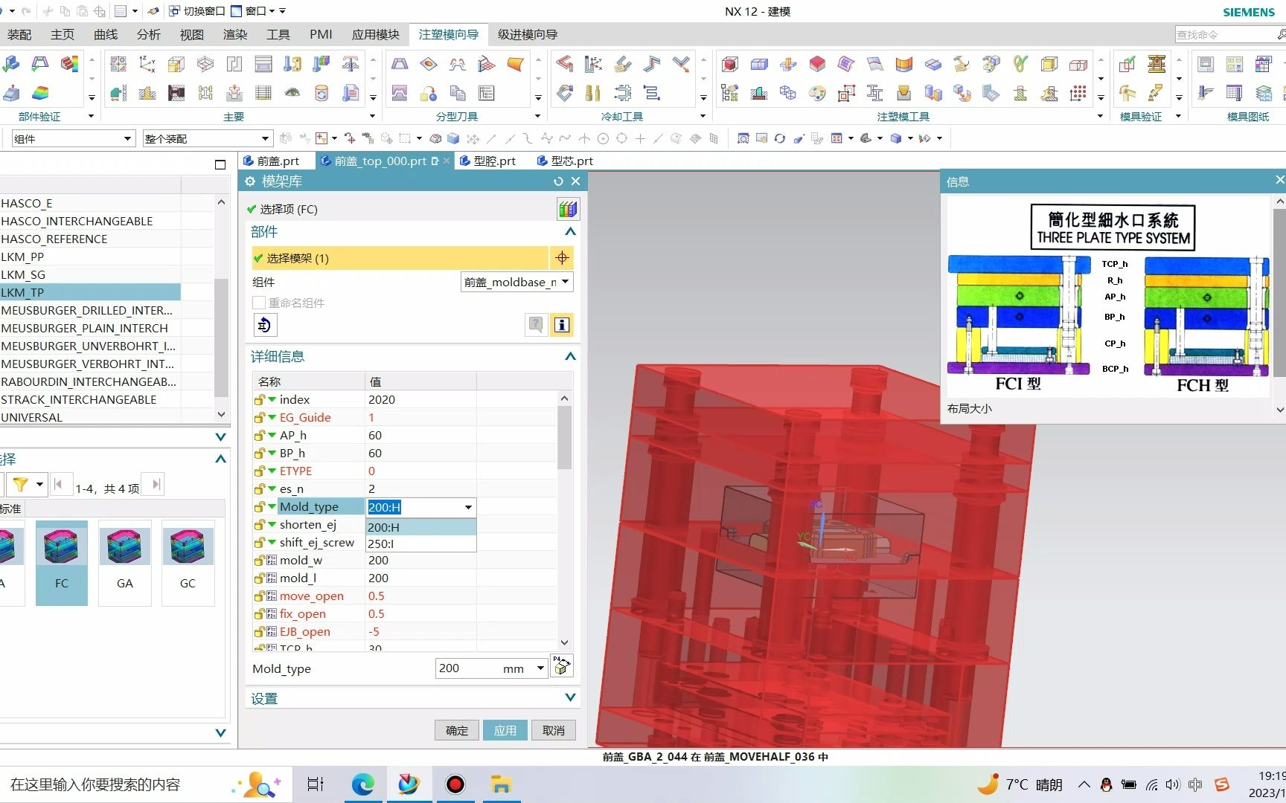Select the FC mold base thumbnail

coord(62,563)
